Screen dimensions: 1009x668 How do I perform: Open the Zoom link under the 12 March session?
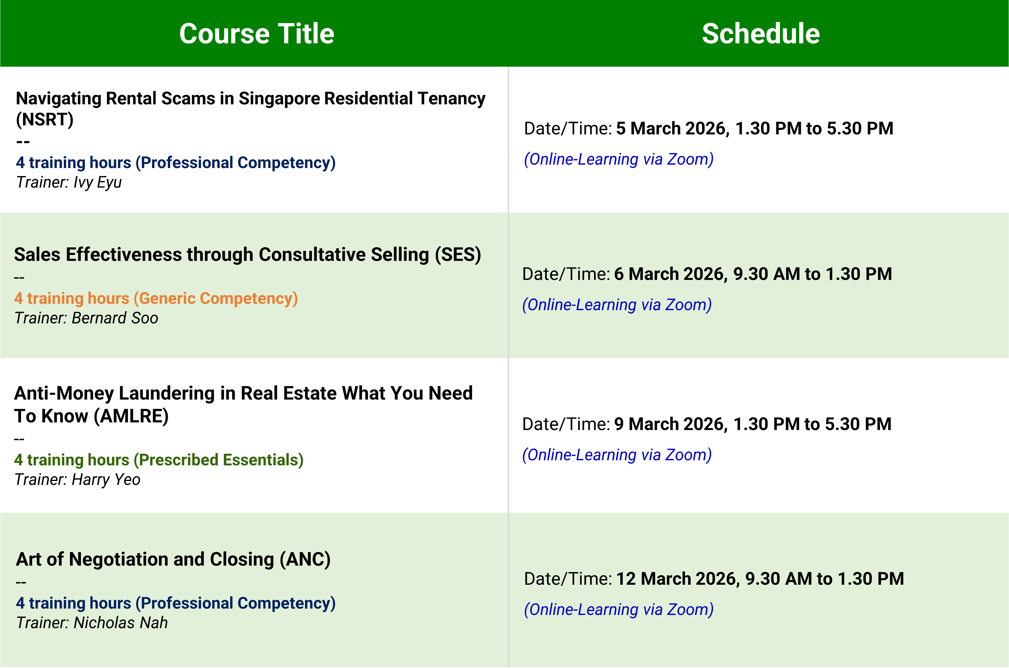(x=619, y=610)
